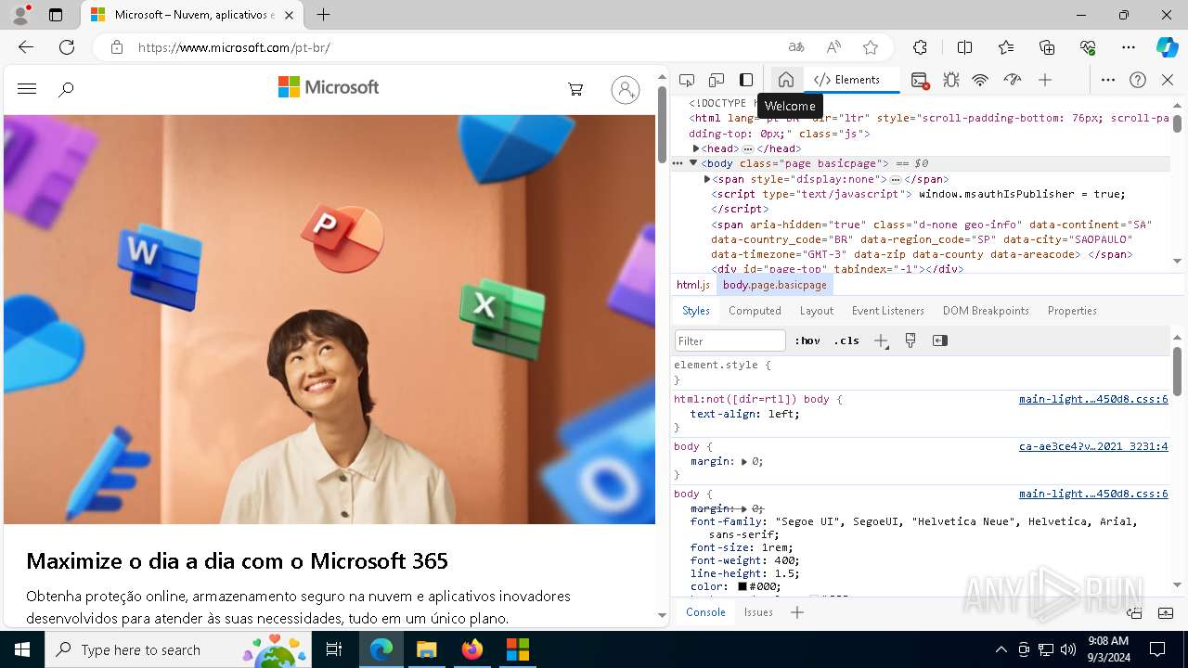Viewport: 1188px width, 668px height.
Task: Open the Sources bug icon tool
Action: coord(951,80)
